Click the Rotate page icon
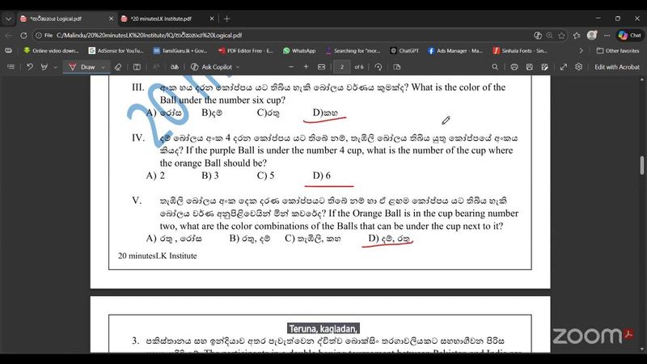This screenshot has height=364, width=647. (379, 67)
